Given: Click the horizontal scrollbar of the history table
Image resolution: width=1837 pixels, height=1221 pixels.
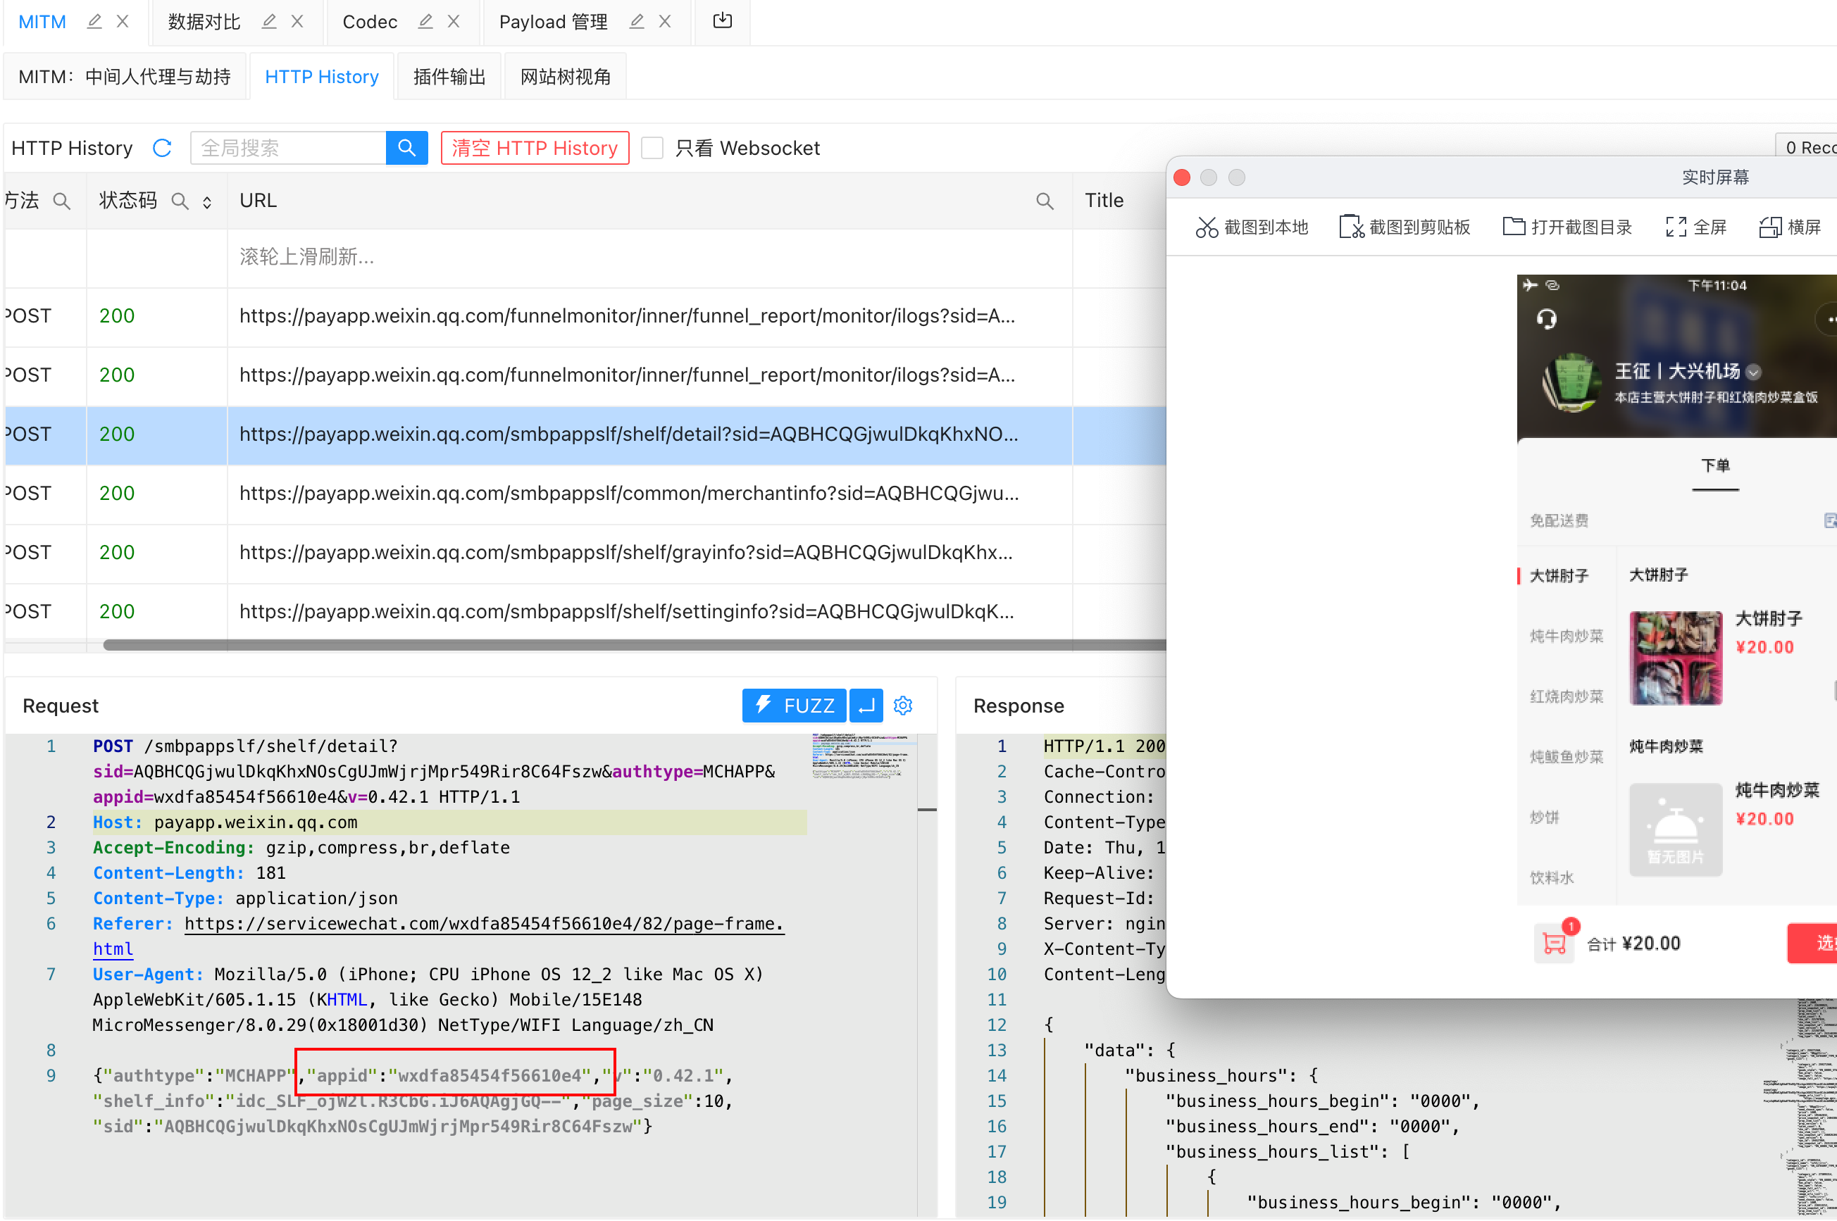Looking at the screenshot, I should point(635,645).
